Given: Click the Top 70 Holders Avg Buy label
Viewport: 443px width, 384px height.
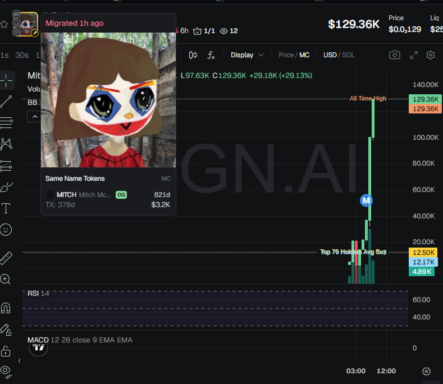Looking at the screenshot, I should 353,252.
